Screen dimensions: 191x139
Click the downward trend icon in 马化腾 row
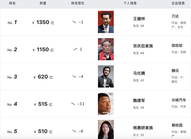(74, 76)
